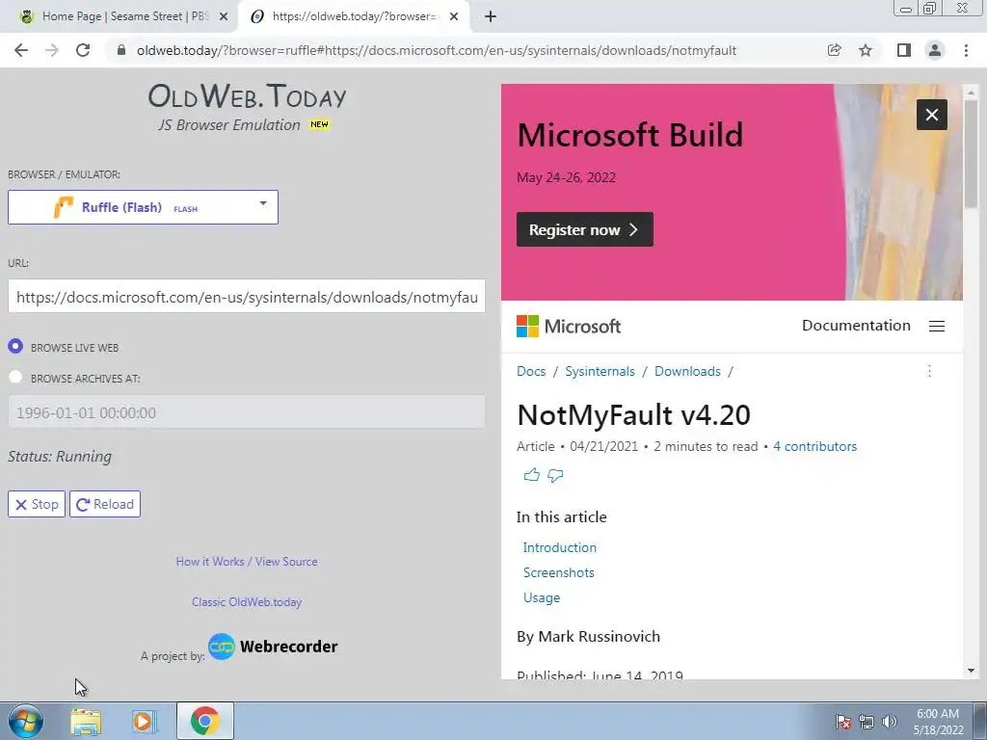This screenshot has height=740, width=987.
Task: Click the thumbs-down feedback icon
Action: pyautogui.click(x=555, y=475)
